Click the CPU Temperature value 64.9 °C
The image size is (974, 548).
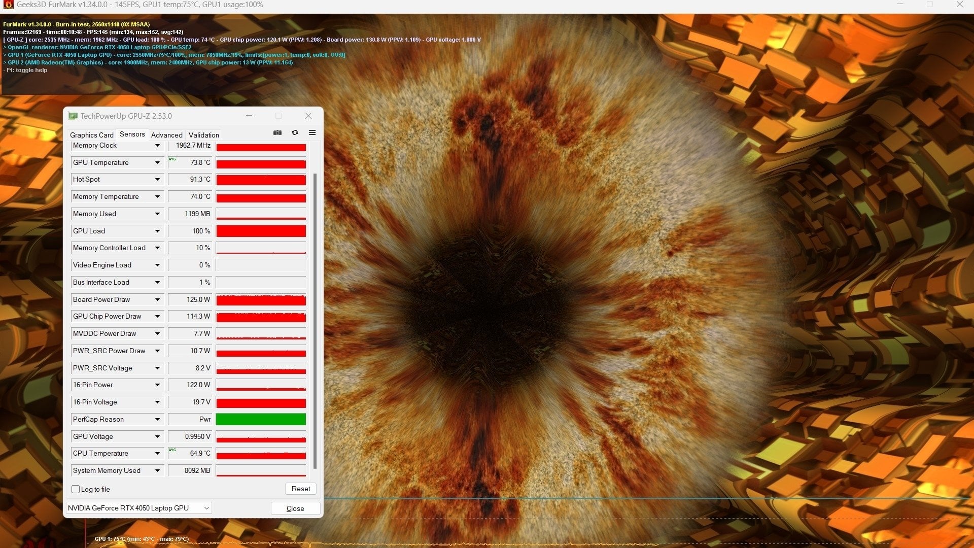(190, 454)
